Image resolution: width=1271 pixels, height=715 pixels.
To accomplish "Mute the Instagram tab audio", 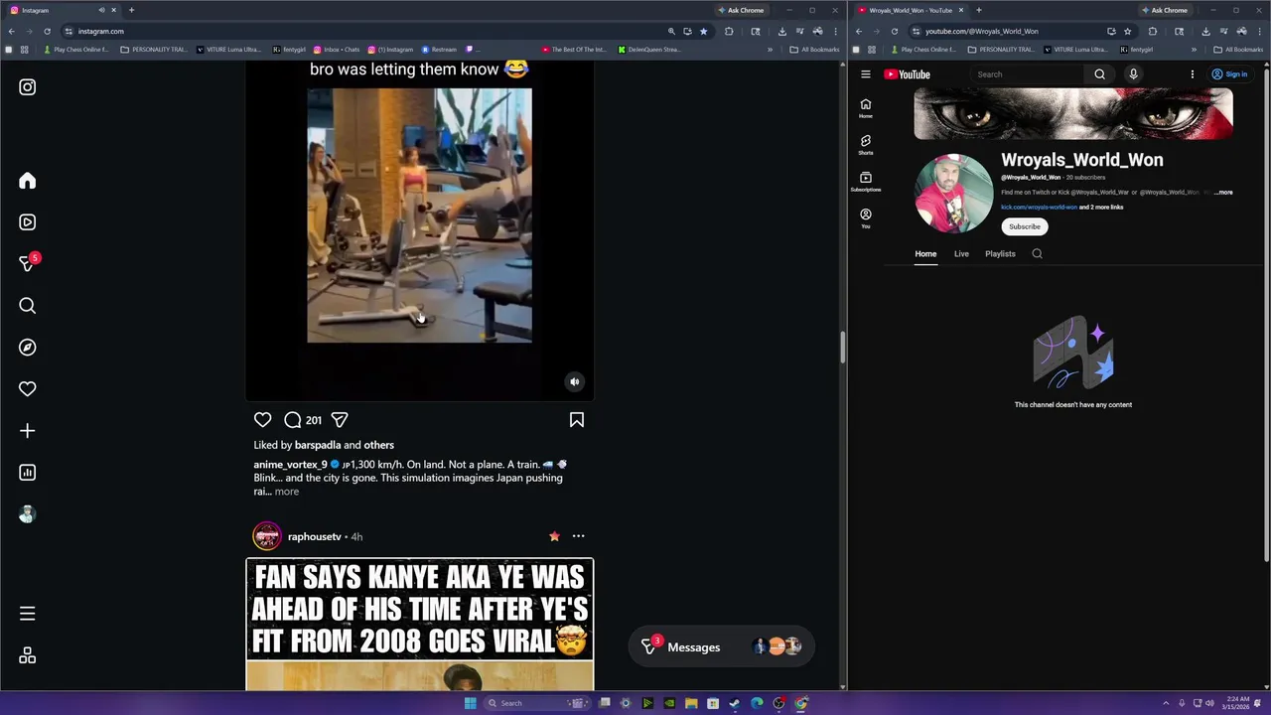I will coord(101,10).
